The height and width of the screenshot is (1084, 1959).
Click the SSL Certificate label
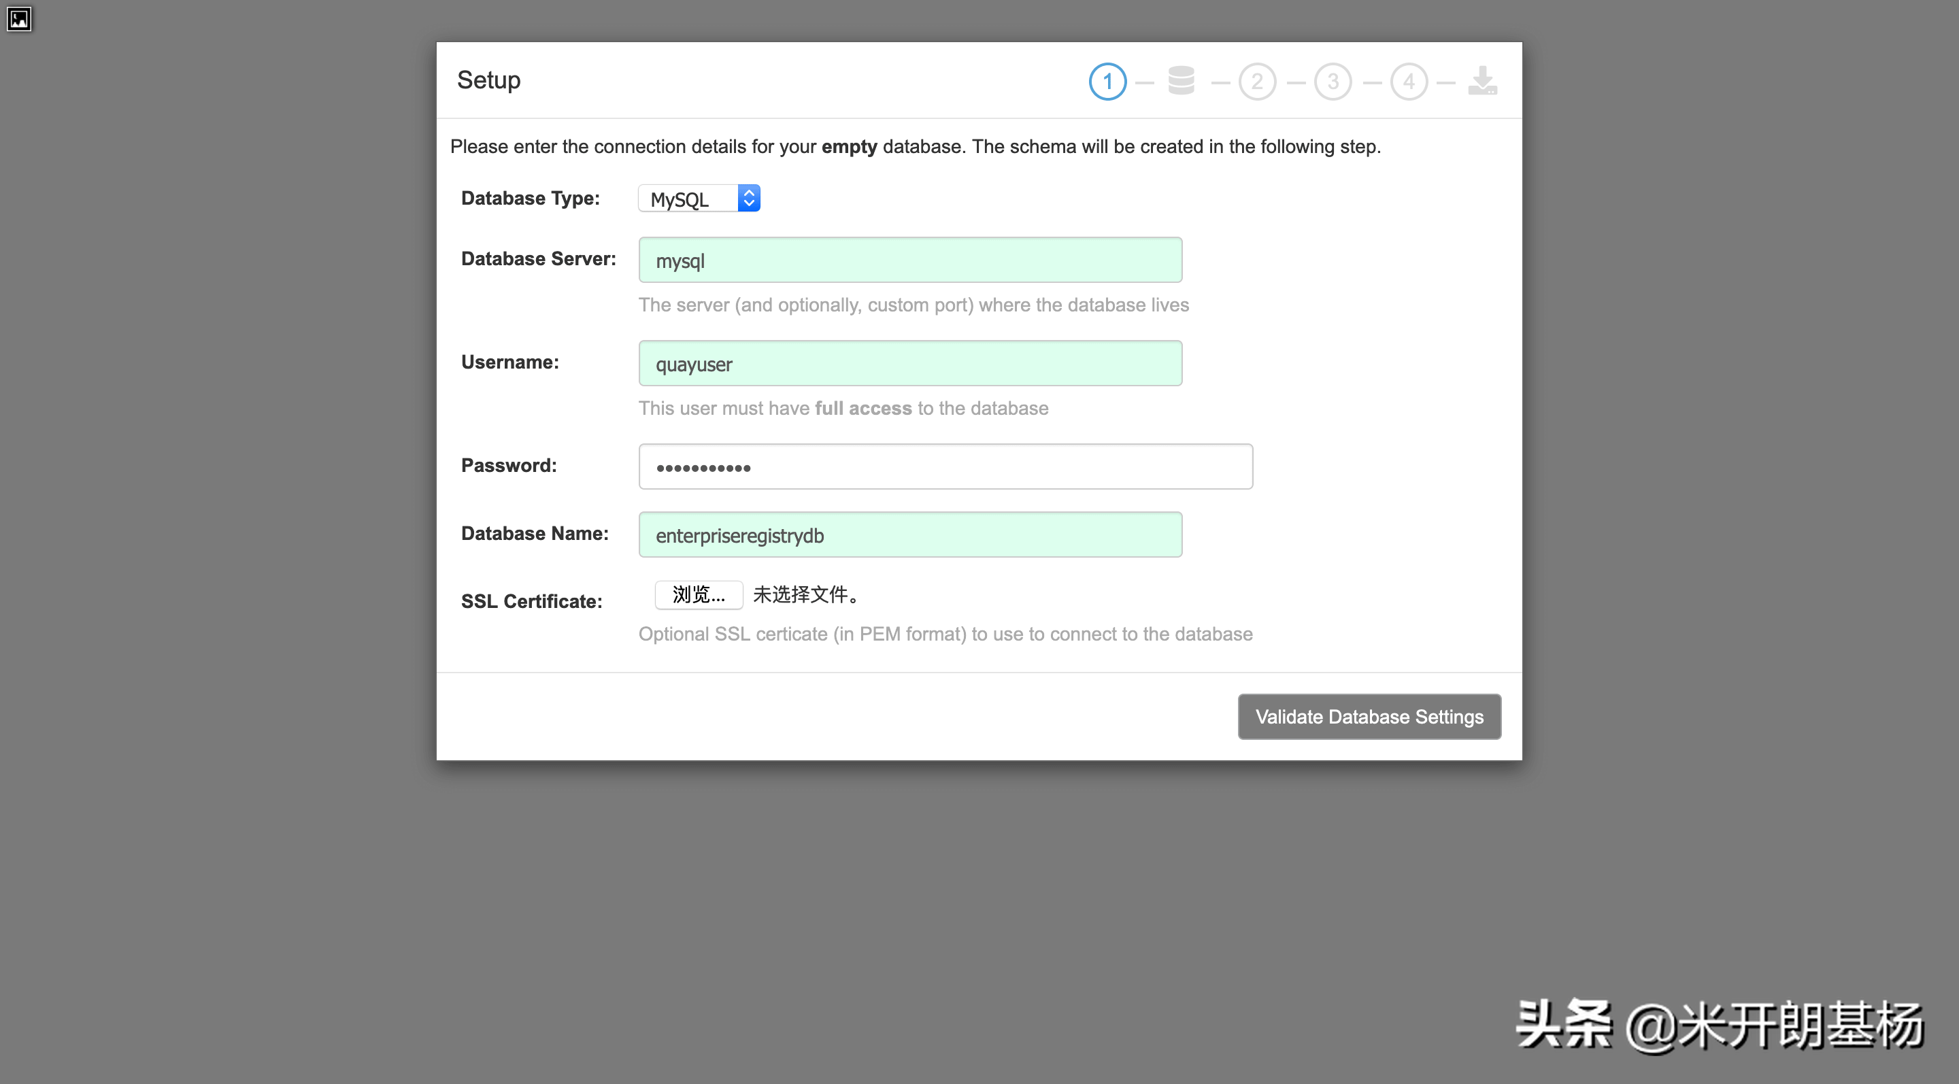pyautogui.click(x=531, y=601)
